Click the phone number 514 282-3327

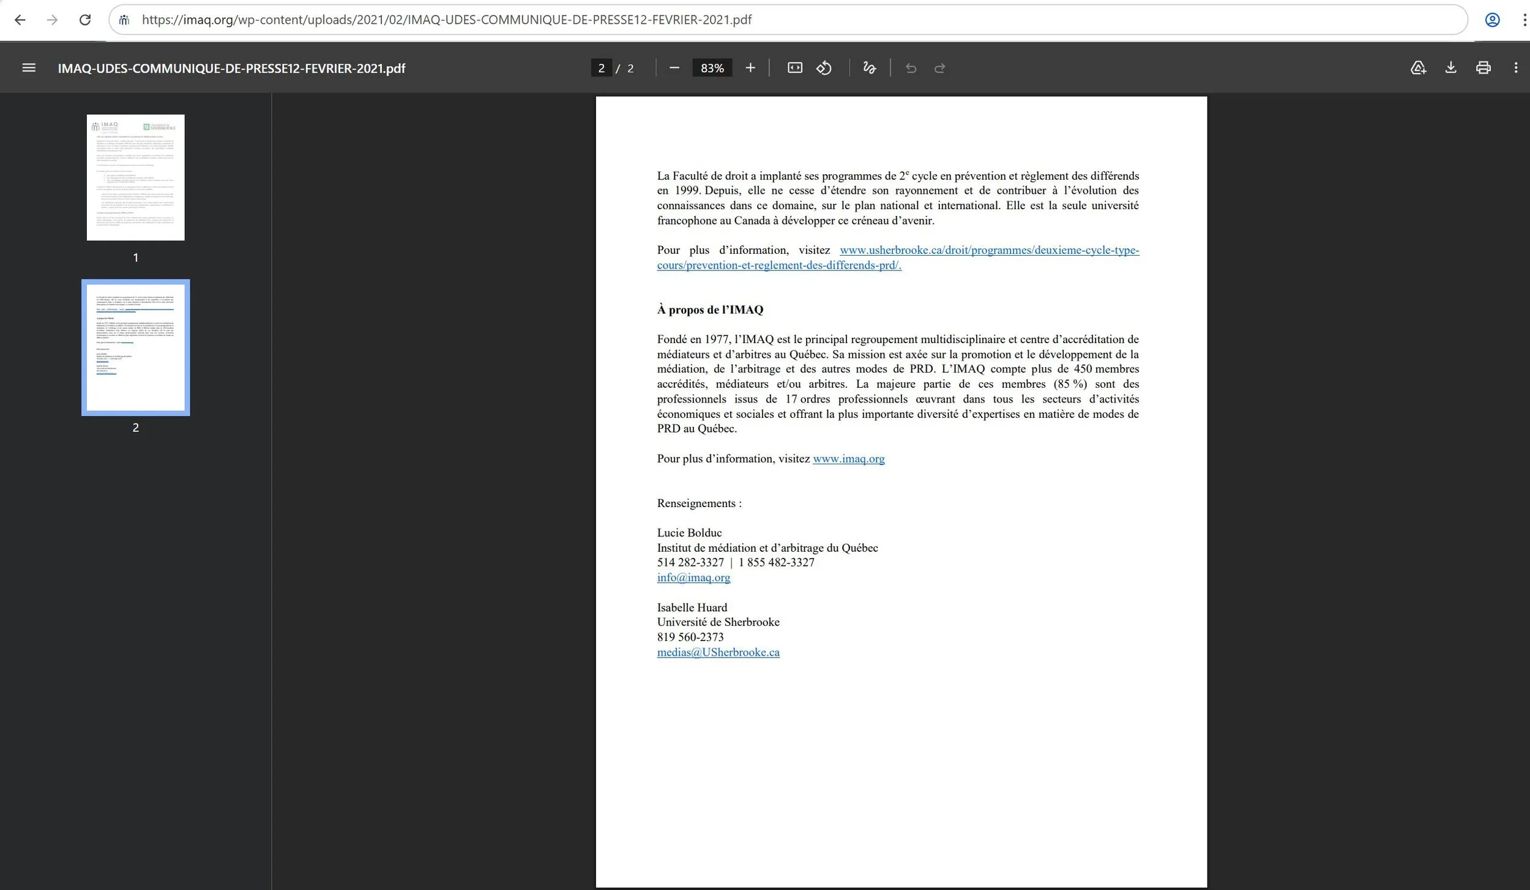(690, 562)
